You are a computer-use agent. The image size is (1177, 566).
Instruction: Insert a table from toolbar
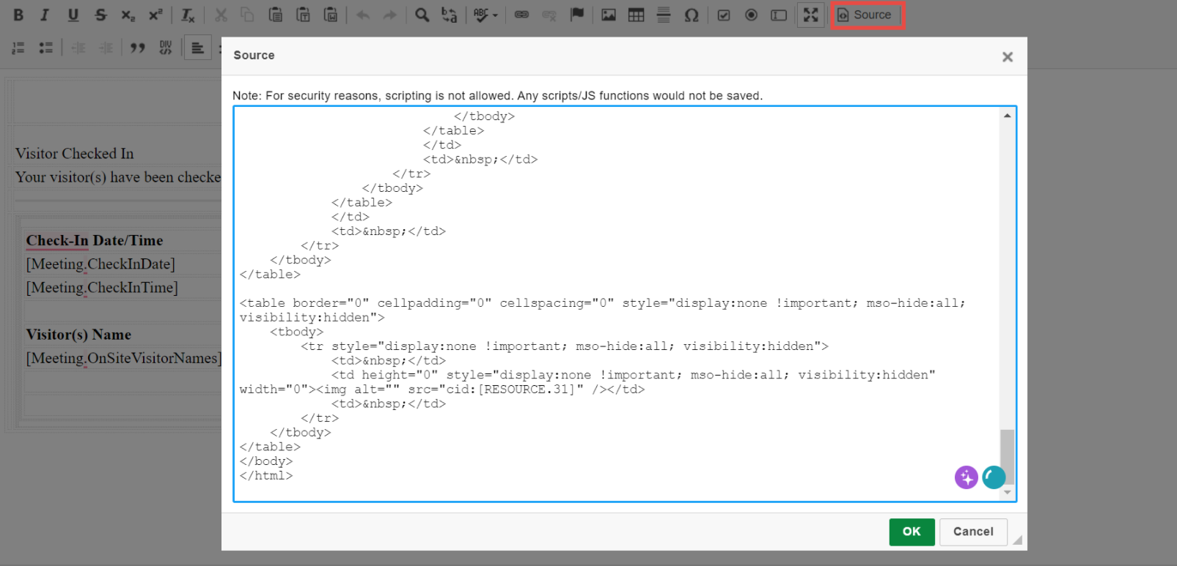click(637, 15)
